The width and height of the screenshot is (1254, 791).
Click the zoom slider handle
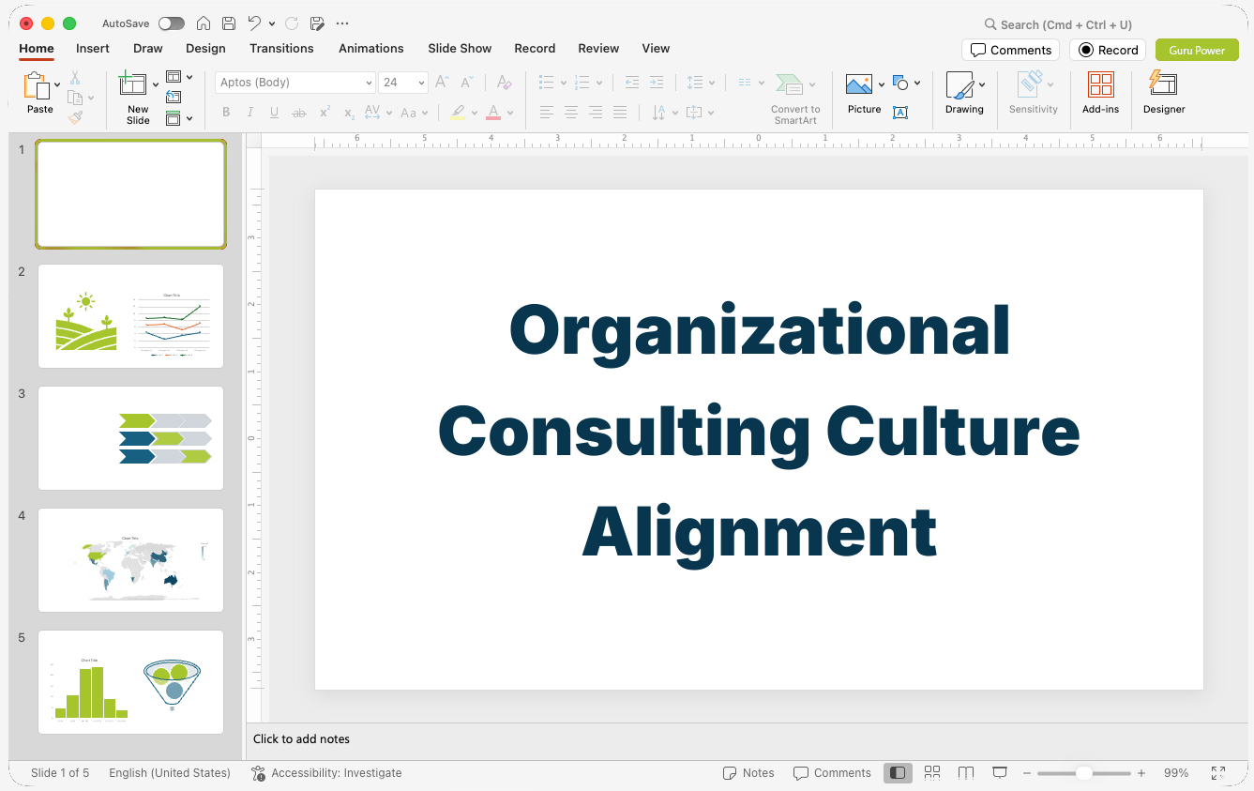1083,773
